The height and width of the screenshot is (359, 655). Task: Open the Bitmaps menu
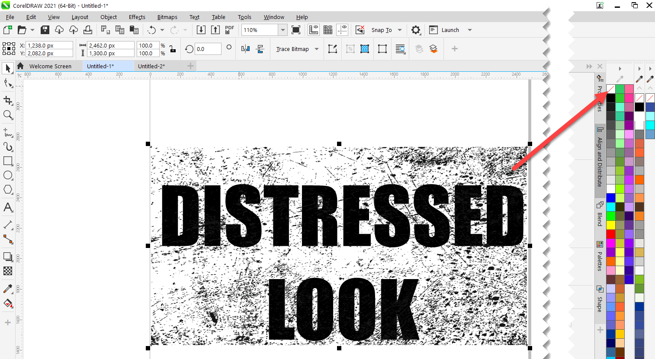tap(167, 17)
